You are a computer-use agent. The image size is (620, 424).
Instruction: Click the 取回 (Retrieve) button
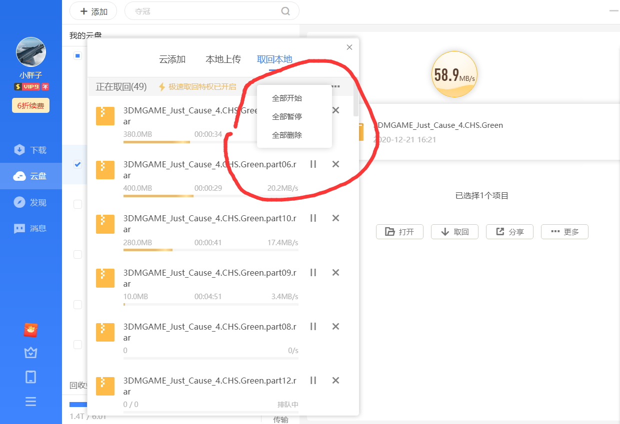(x=454, y=232)
